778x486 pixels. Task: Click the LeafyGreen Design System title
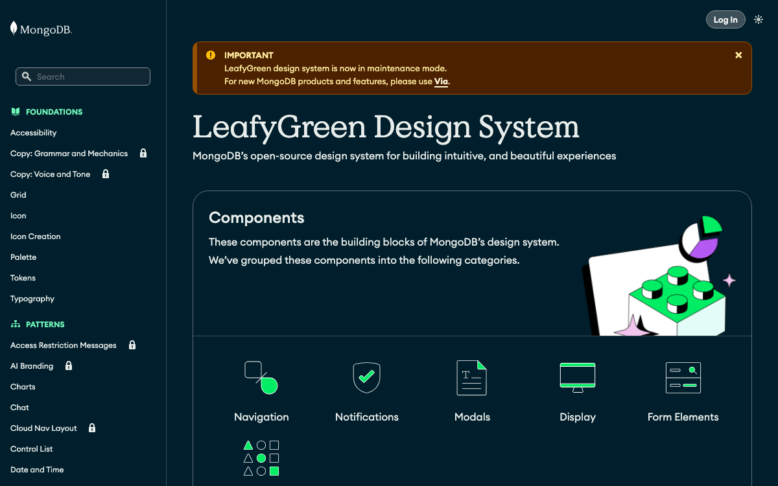(x=386, y=128)
